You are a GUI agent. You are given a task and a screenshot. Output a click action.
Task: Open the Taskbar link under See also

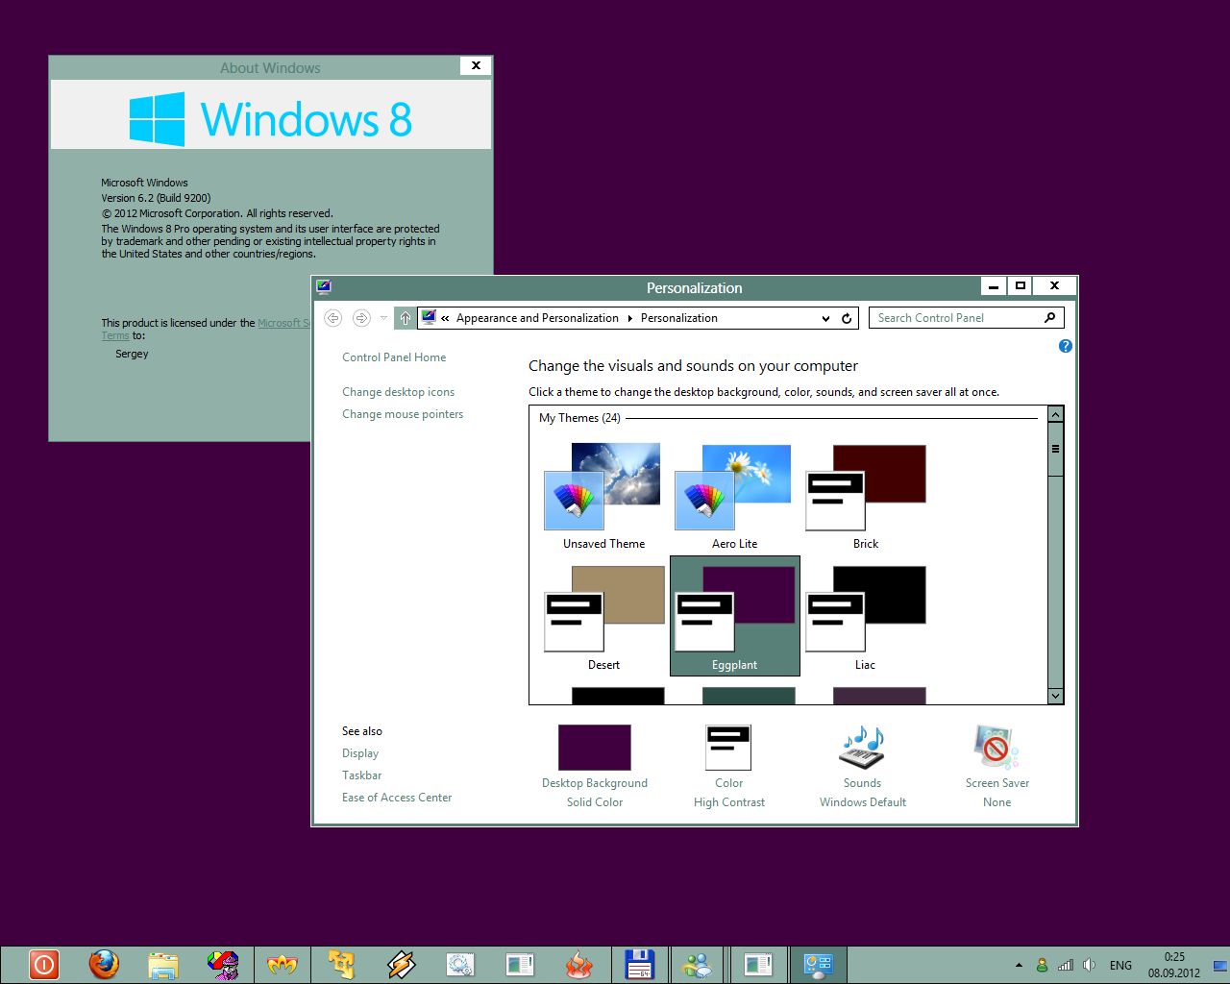(x=362, y=775)
